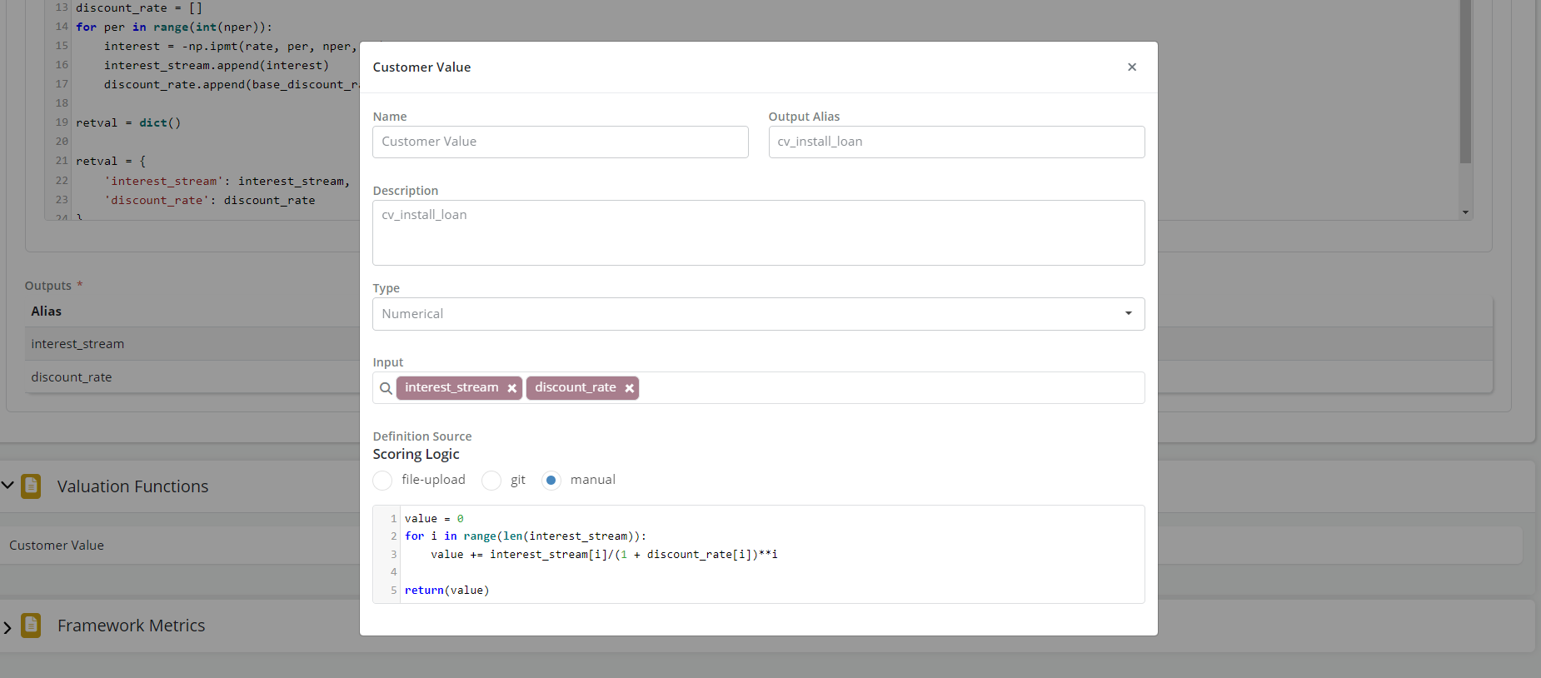Image resolution: width=1541 pixels, height=678 pixels.
Task: Remove the discount_rate input tag
Action: pos(629,388)
